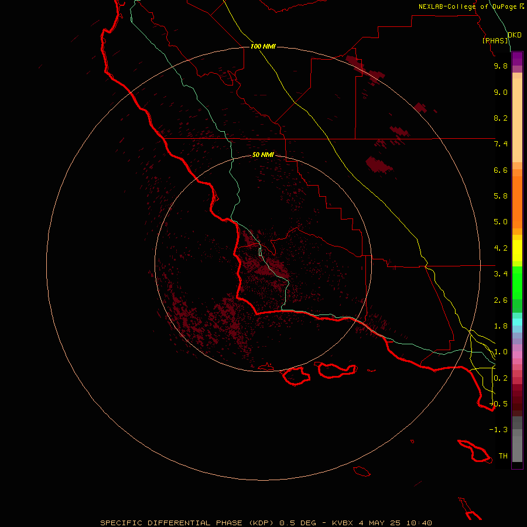The image size is (527, 527).
Task: Click the 5.0 value on color scale
Action: (501, 222)
